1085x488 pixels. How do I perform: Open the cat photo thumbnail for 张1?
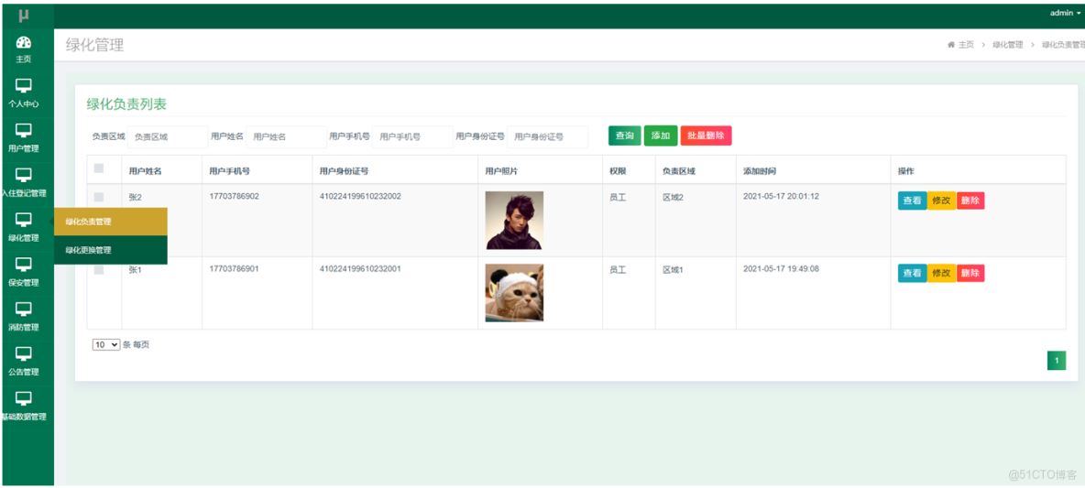(x=514, y=293)
